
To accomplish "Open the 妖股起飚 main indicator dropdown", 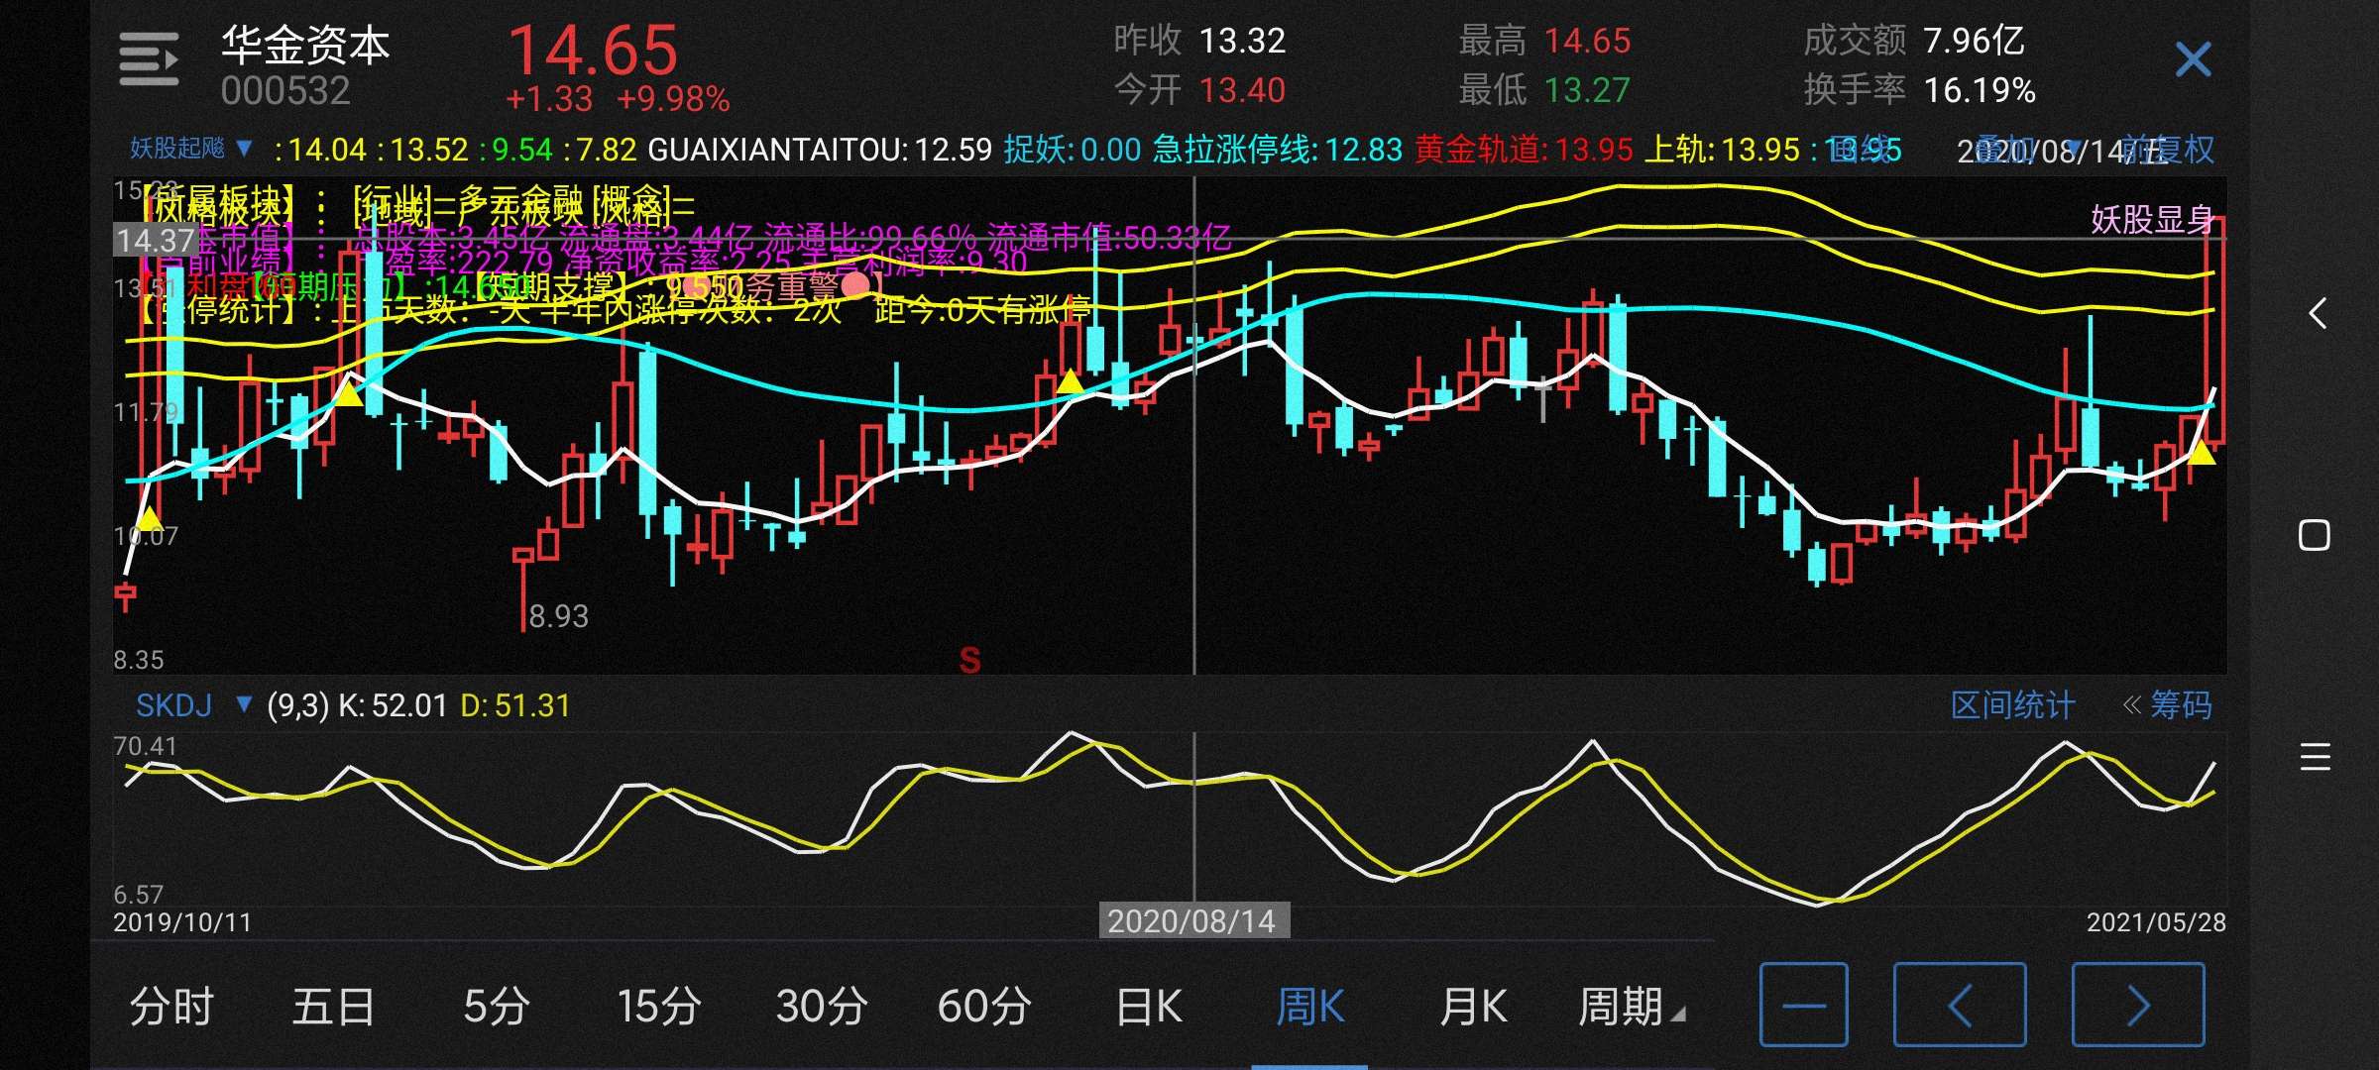I will [190, 149].
